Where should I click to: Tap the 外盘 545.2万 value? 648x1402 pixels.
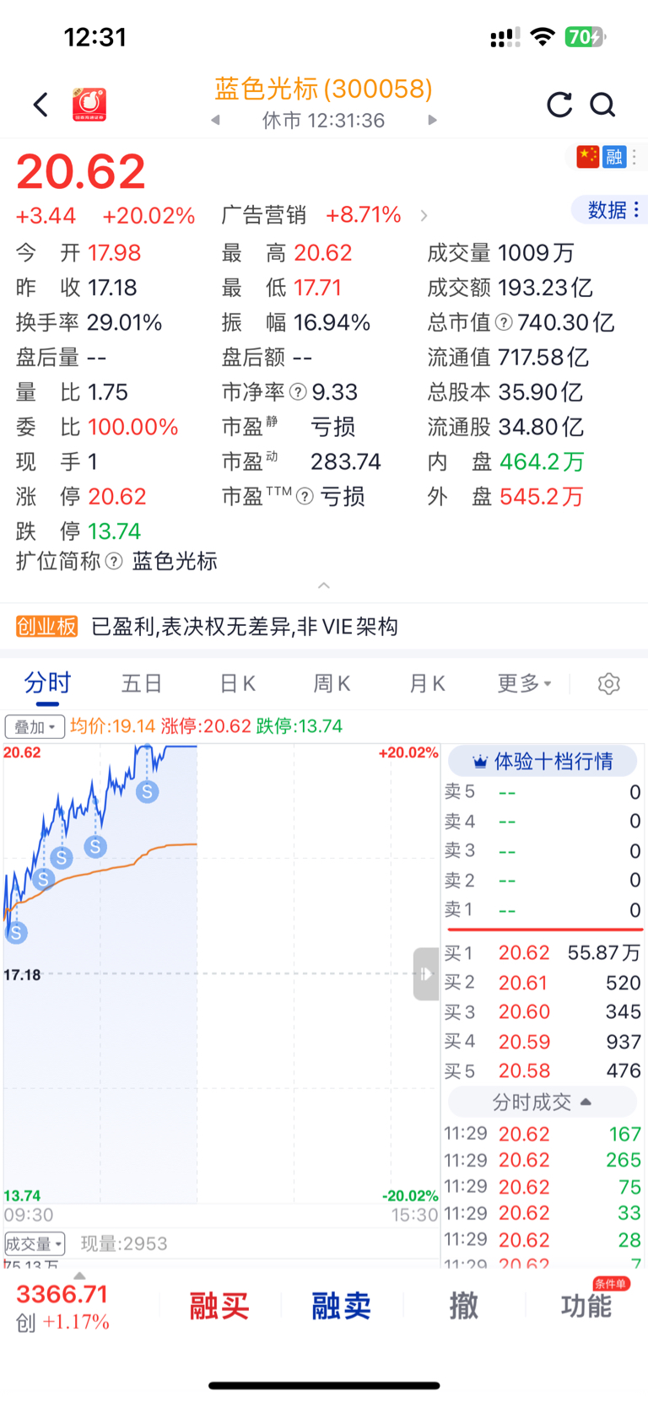(541, 497)
